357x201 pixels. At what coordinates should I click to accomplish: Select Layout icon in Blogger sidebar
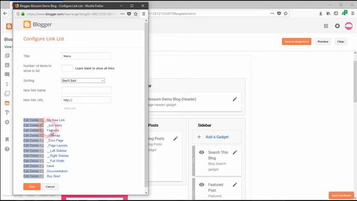7,103
